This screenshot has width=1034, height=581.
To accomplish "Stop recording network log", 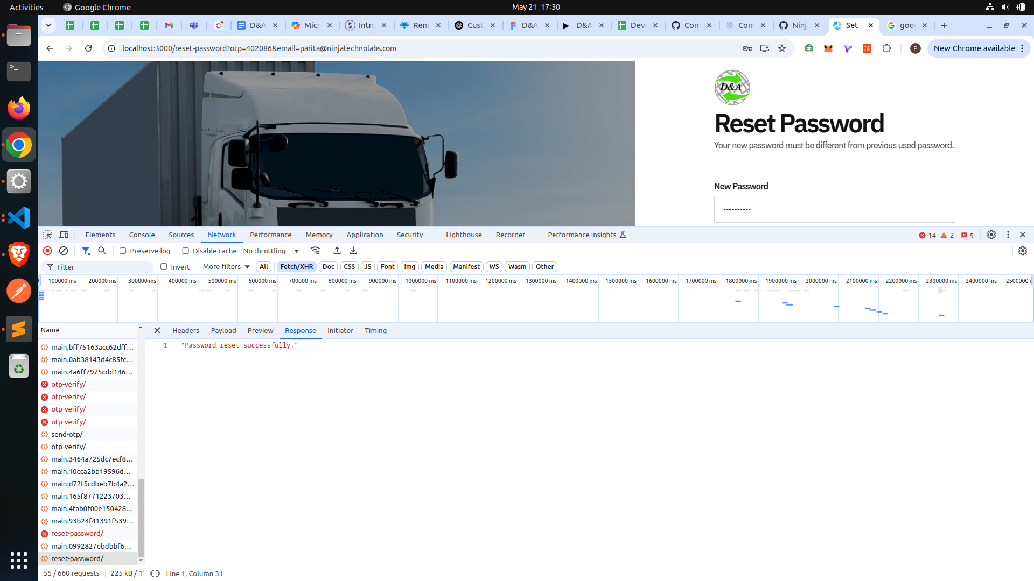I will click(47, 251).
